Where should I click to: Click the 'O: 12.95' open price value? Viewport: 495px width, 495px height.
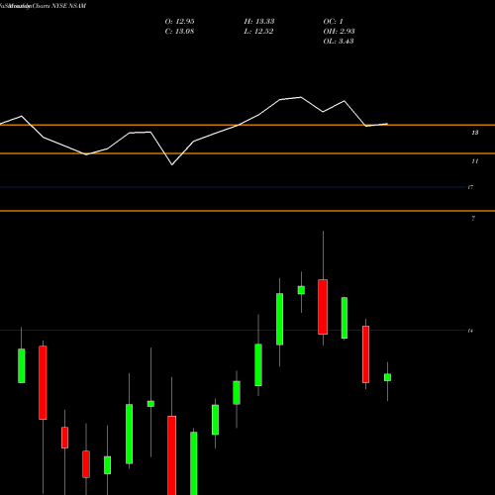tap(179, 22)
